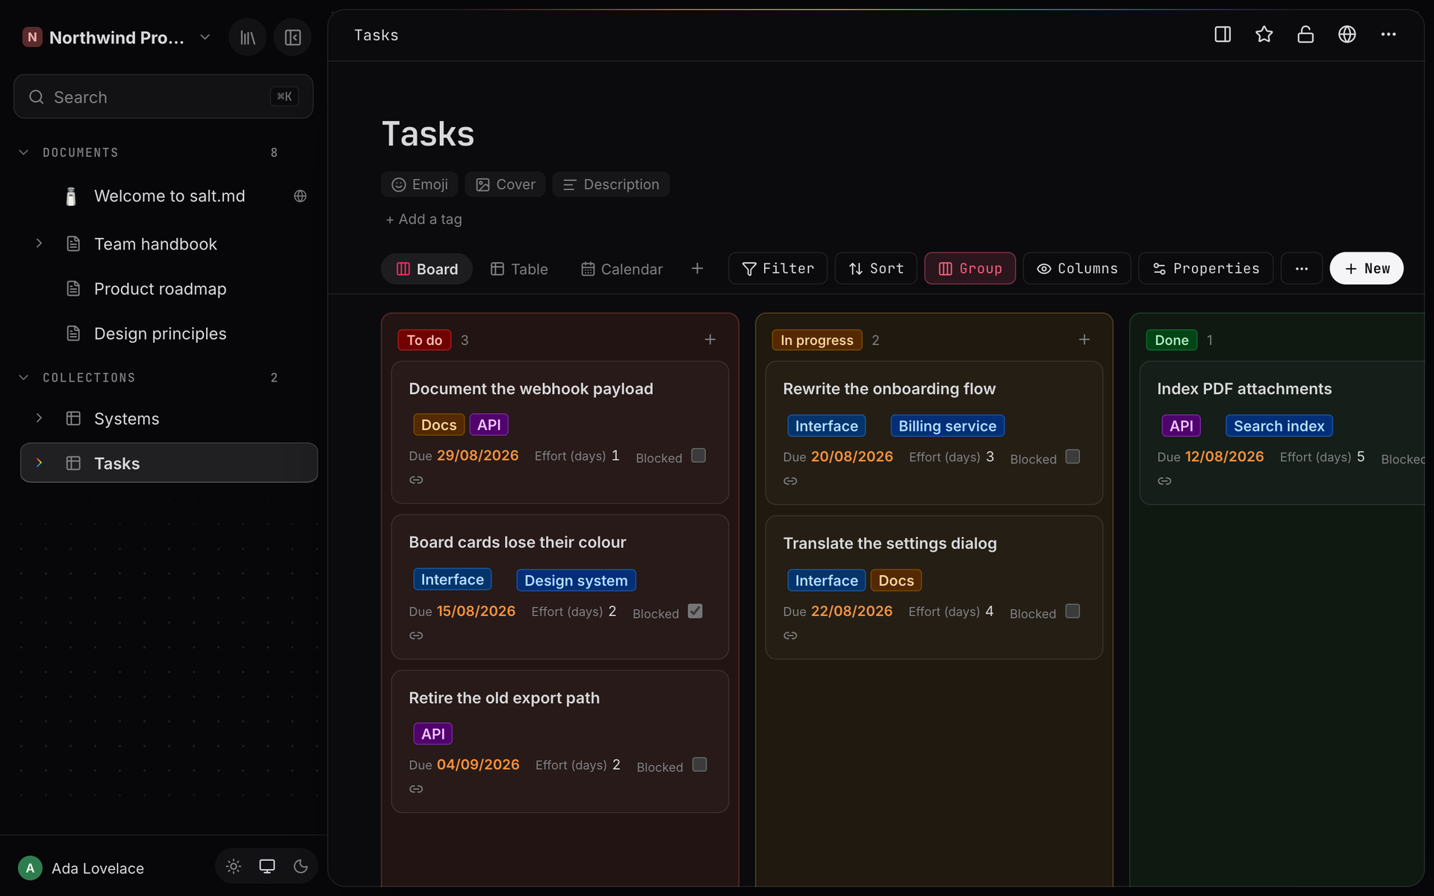Click the globe icon beside Welcome to salt.md
Screen dimensions: 1434x896
(300, 196)
